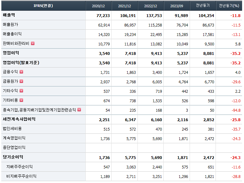Click the 2021/12 column header
Screen dimensions: 244x183
coord(125,6)
